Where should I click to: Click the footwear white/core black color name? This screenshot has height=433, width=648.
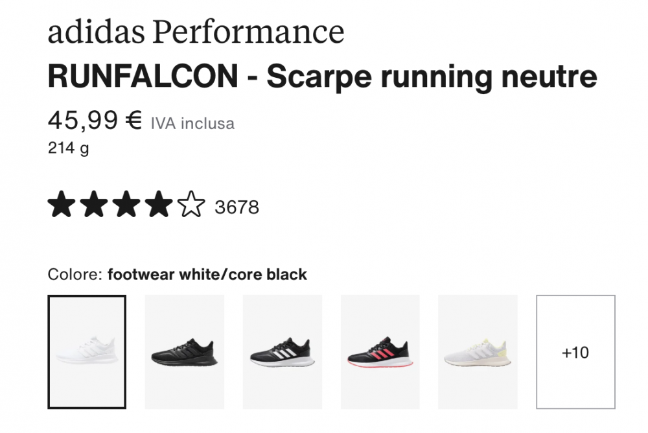207,274
